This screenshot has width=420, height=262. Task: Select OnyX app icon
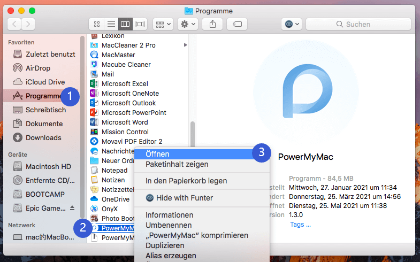pos(94,209)
